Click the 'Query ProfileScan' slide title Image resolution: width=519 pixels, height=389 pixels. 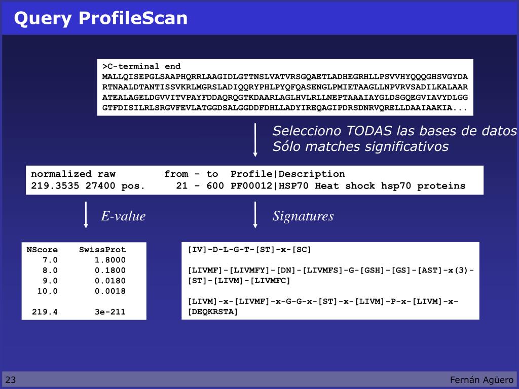[101, 18]
